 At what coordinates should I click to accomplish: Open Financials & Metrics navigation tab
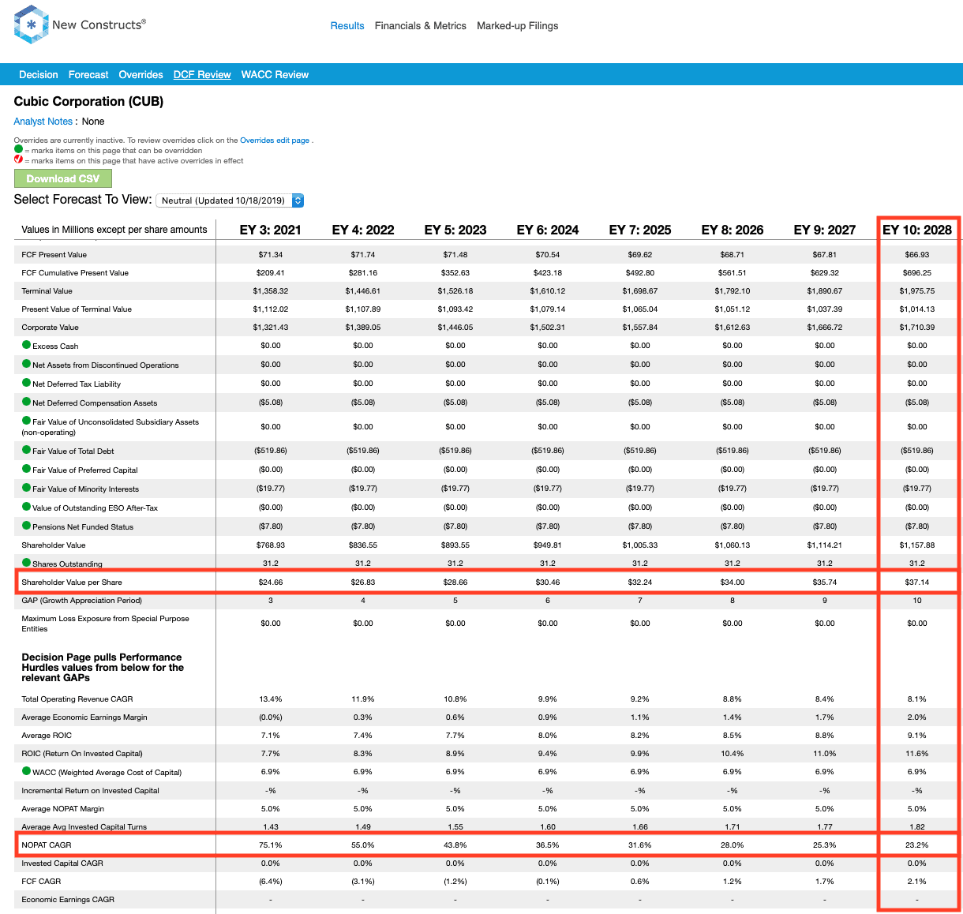(x=421, y=26)
